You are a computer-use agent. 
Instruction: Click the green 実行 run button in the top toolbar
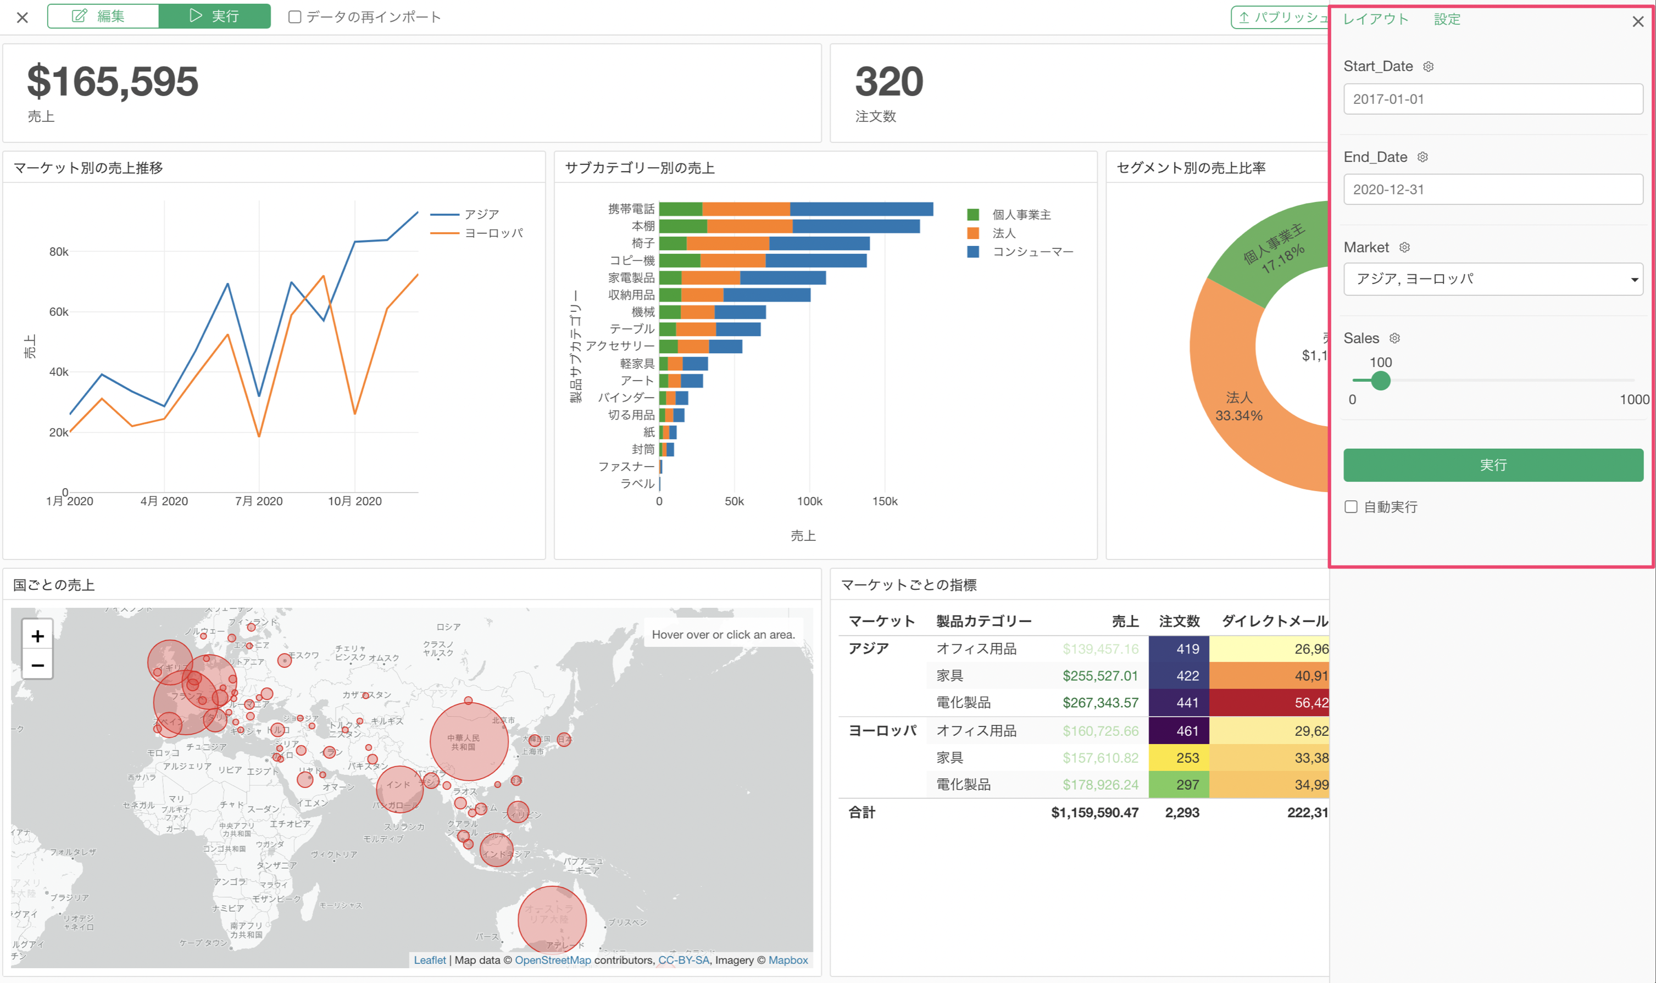tap(215, 16)
